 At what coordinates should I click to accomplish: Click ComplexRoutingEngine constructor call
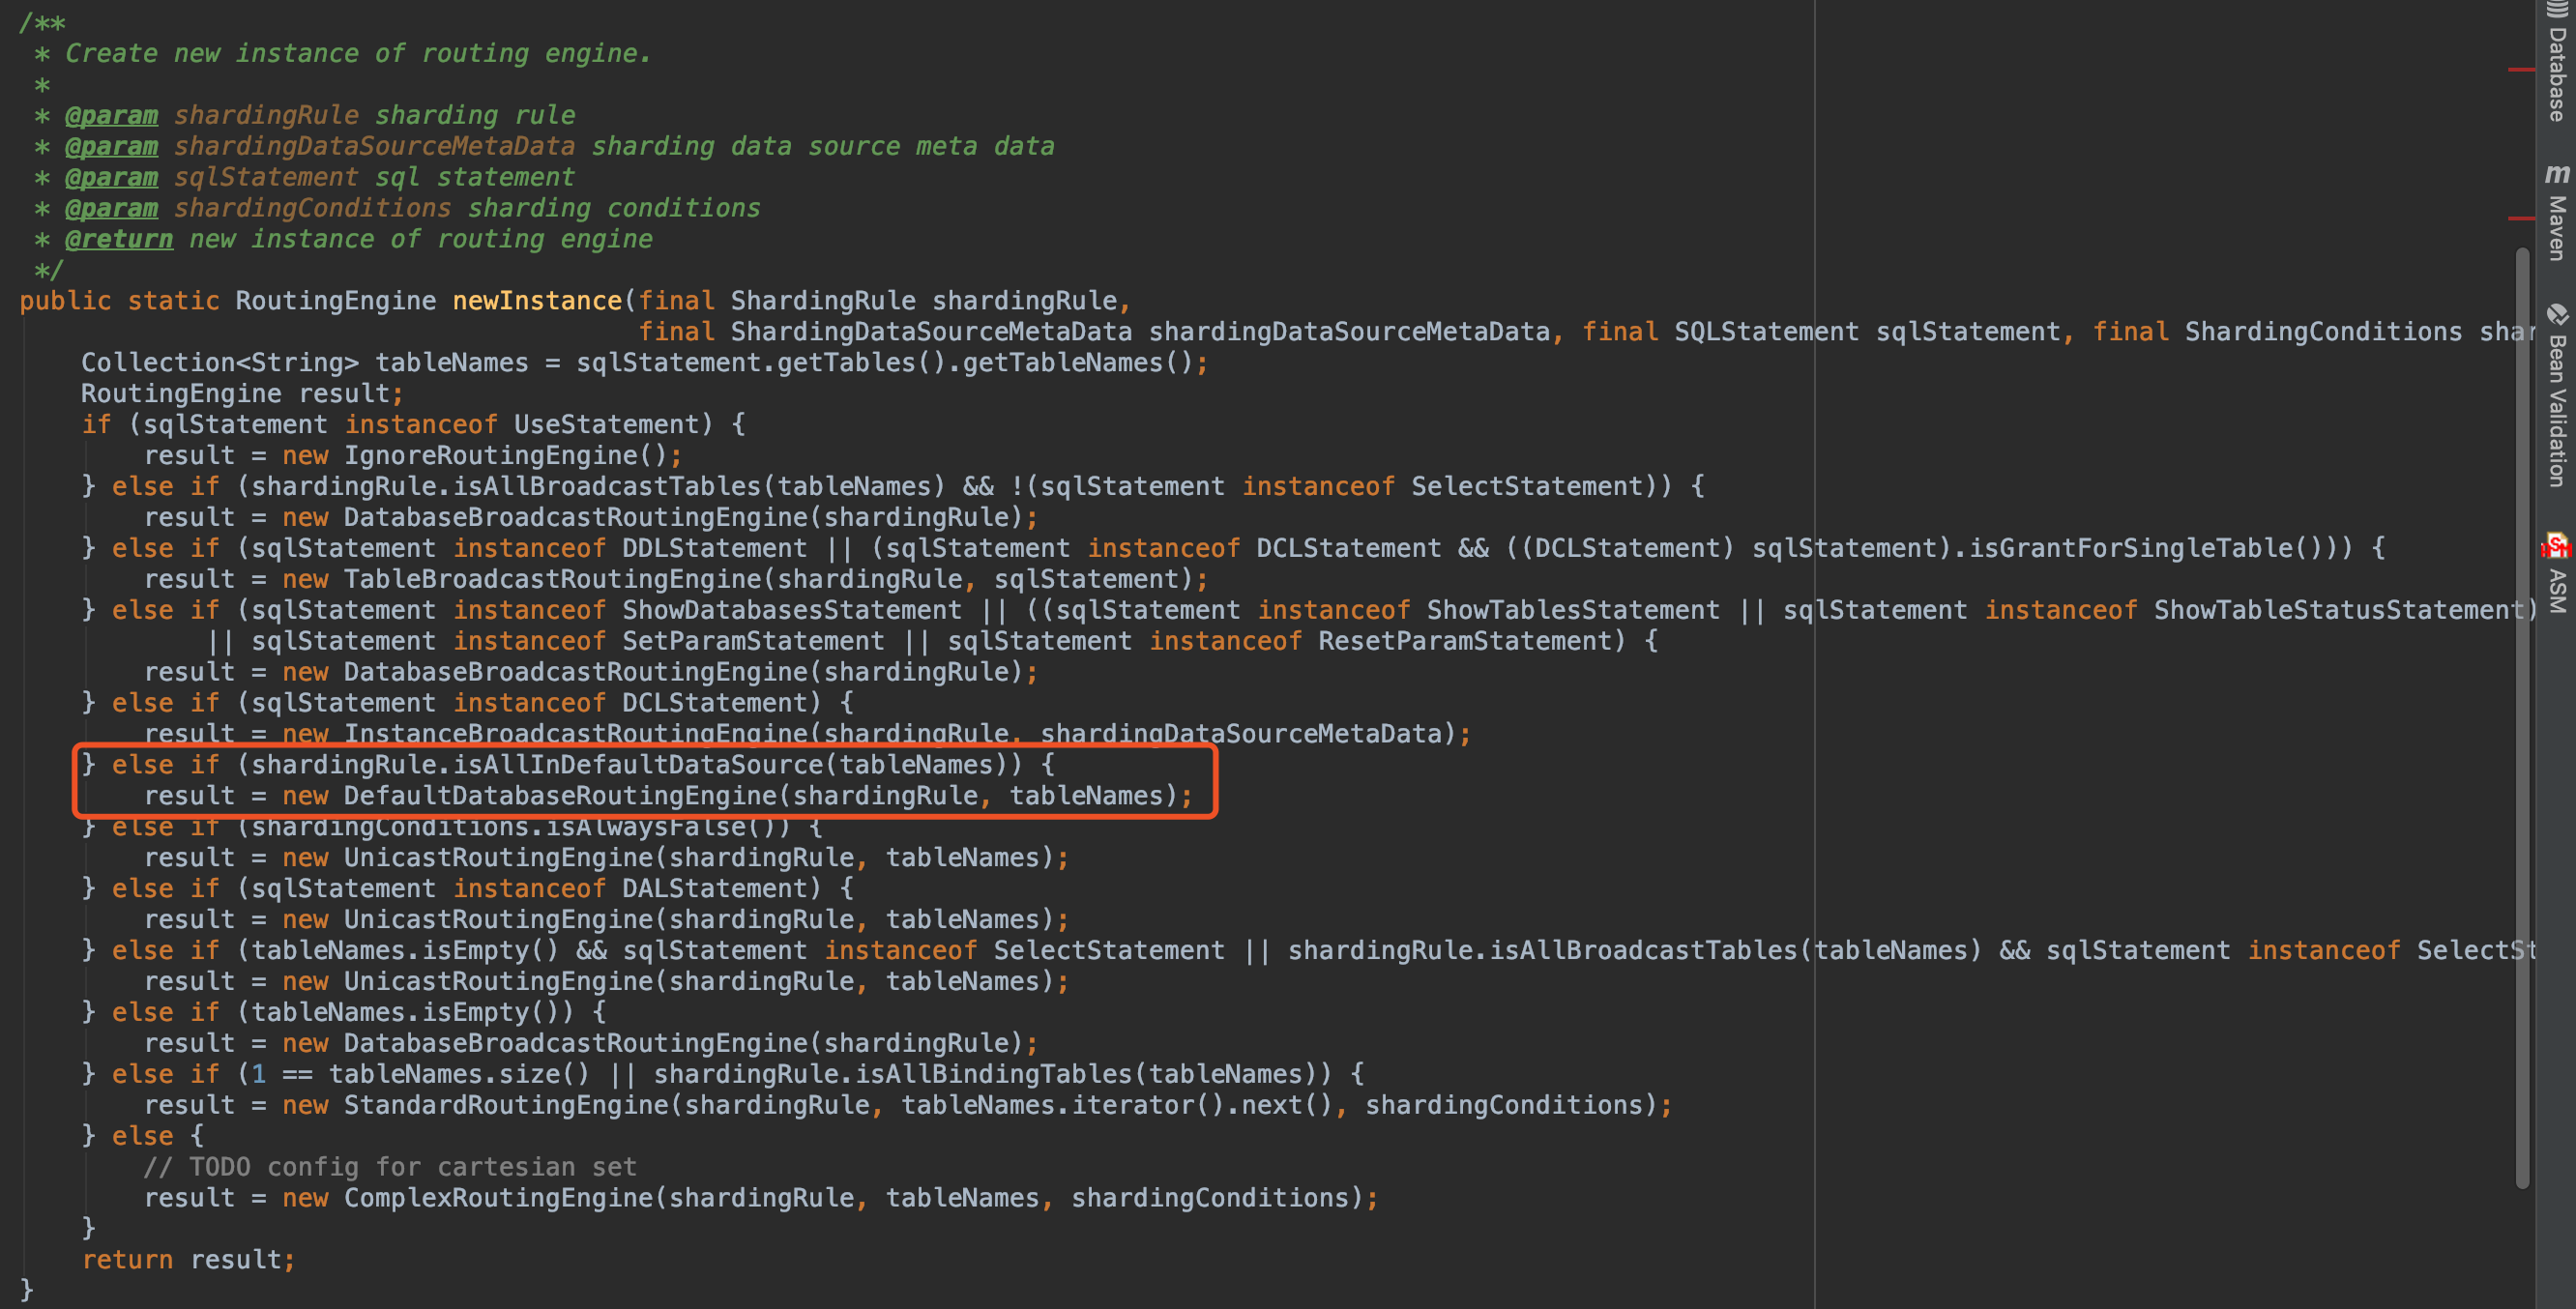498,1198
